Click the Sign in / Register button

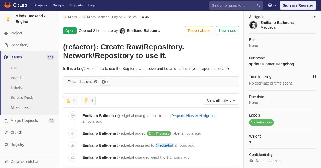pos(298,5)
